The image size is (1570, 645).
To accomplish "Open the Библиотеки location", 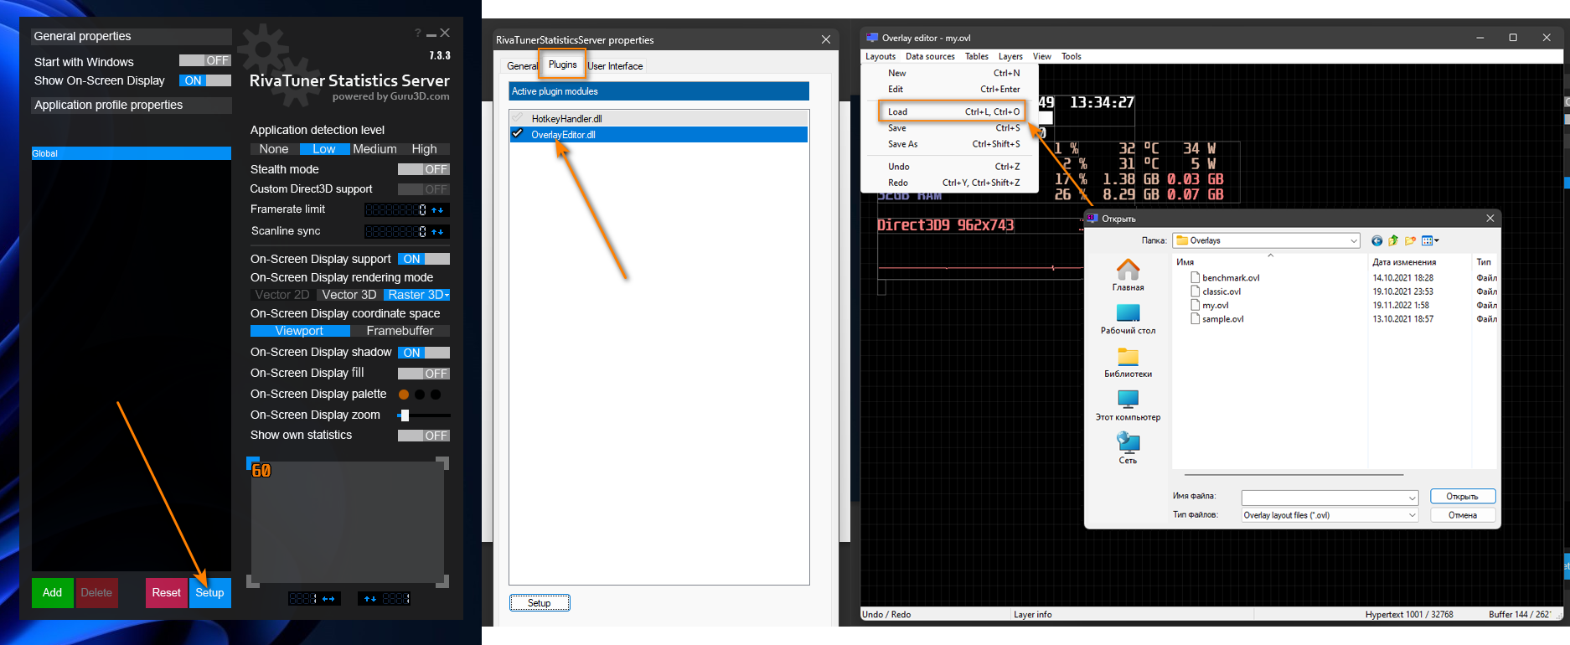I will (x=1128, y=362).
